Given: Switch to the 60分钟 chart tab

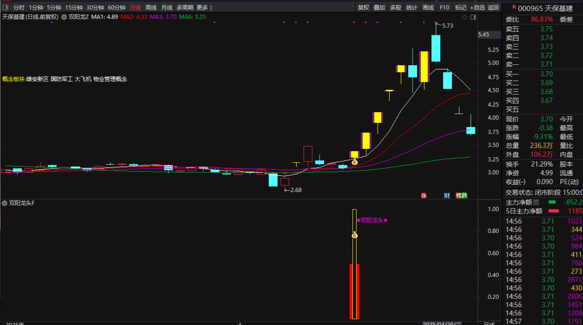Looking at the screenshot, I should [x=116, y=7].
